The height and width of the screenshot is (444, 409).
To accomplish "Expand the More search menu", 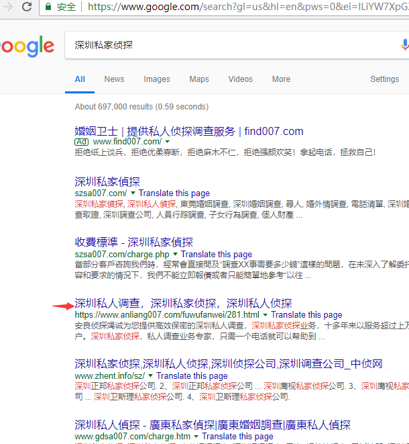I will [x=281, y=79].
